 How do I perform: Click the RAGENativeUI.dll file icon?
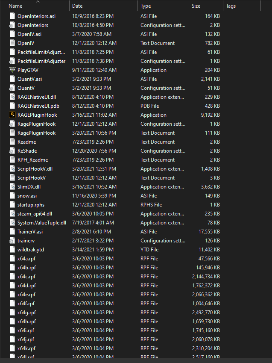12,97
